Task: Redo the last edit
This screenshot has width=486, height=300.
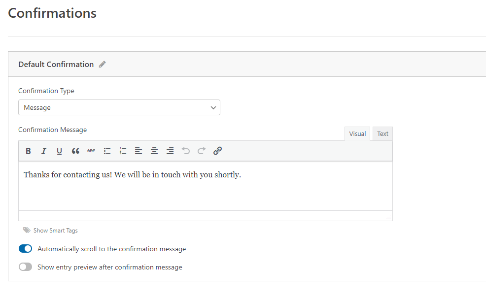Action: coord(202,151)
